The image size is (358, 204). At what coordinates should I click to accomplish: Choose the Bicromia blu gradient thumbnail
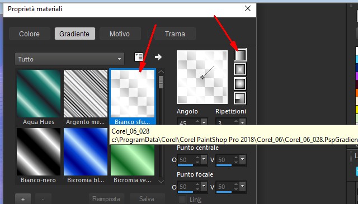pos(86,151)
